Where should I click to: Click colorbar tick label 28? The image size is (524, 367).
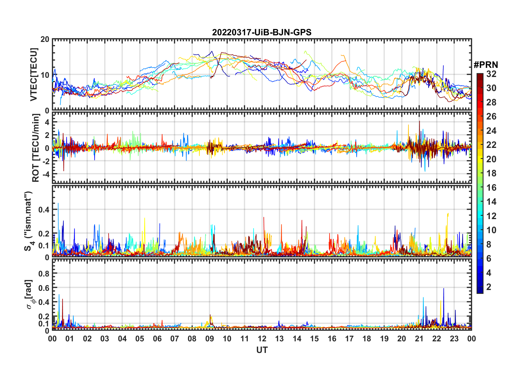point(491,102)
